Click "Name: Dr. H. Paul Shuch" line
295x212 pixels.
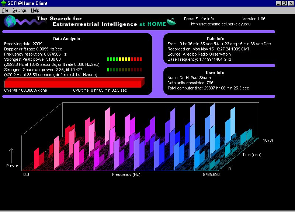click(x=189, y=78)
